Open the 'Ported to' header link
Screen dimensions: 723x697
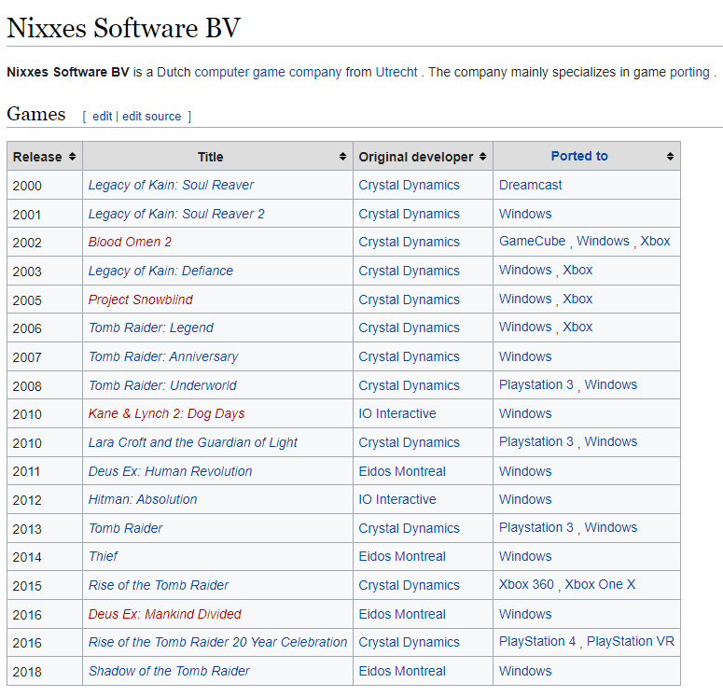point(579,156)
